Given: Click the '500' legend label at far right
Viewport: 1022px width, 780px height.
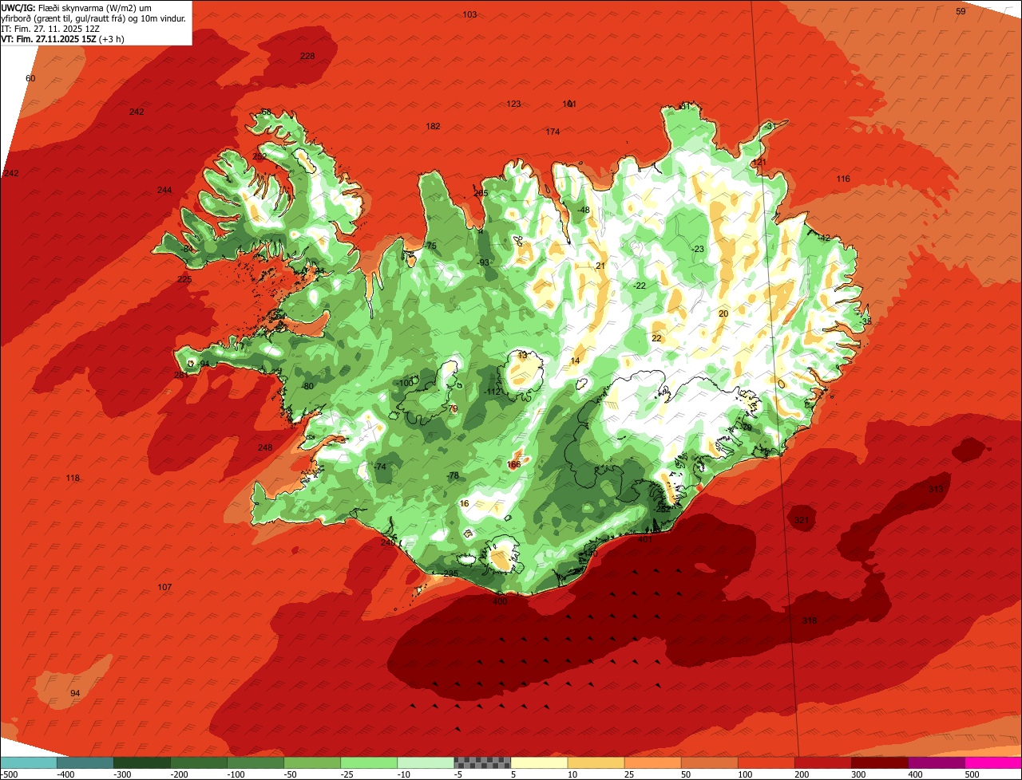Looking at the screenshot, I should pyautogui.click(x=971, y=774).
